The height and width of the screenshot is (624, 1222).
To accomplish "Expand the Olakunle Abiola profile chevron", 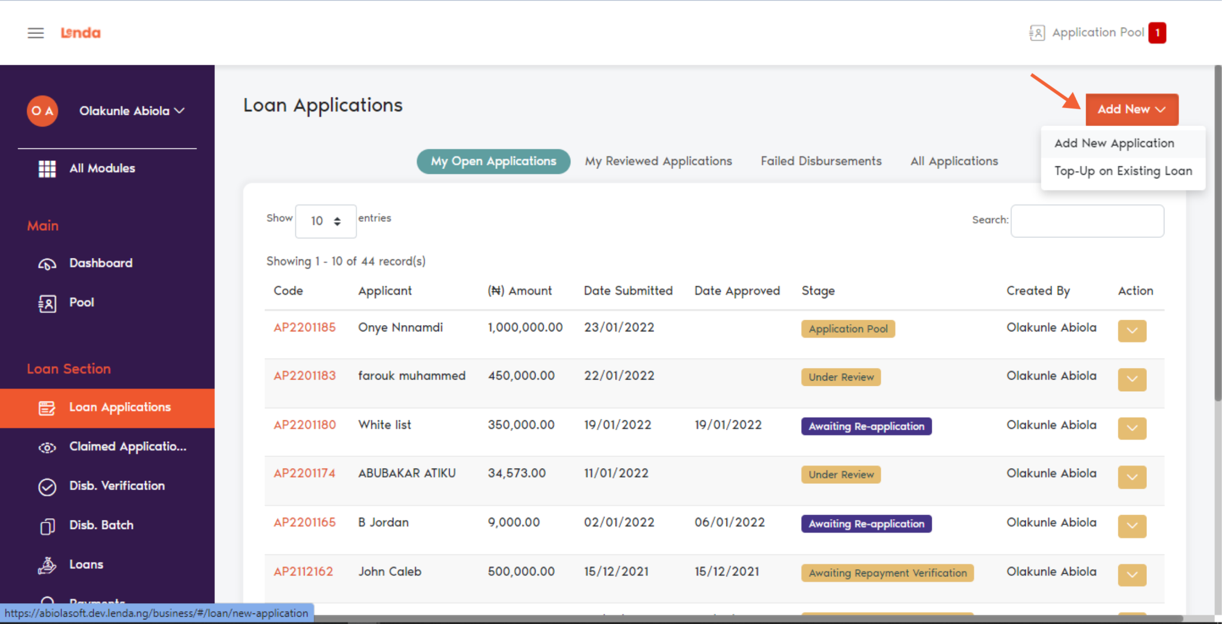I will [180, 110].
